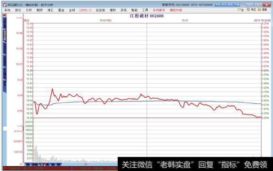Click the 0.00% label on right axis
This screenshot has width=273, height=171.
coord(265,70)
